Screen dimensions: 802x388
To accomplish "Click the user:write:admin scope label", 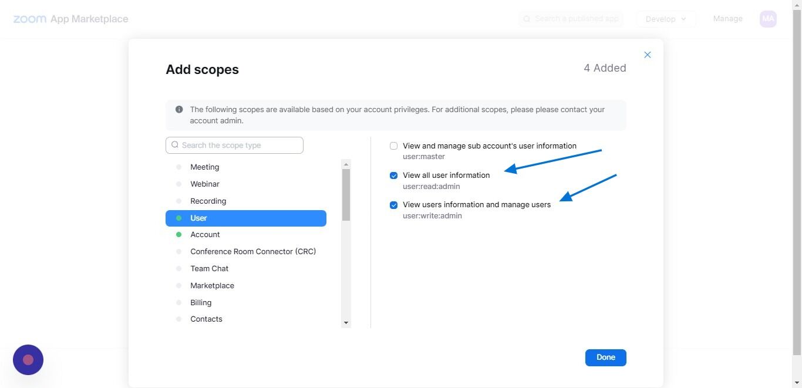I will (433, 216).
